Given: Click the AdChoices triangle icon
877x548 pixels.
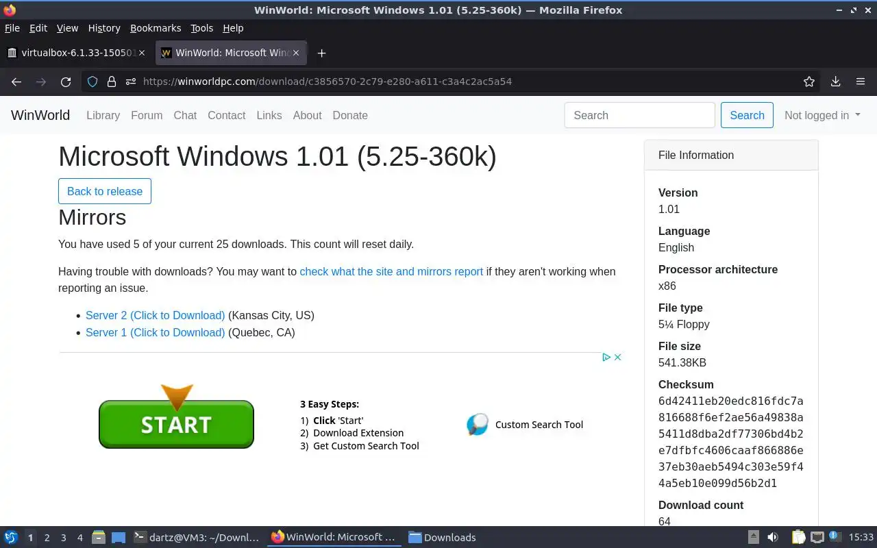Looking at the screenshot, I should [x=606, y=357].
